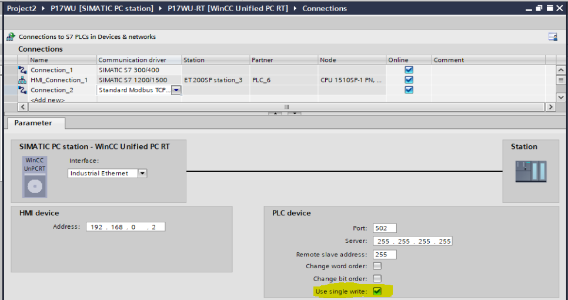Click the Server IP address field
Screen dimensions: 568x300
413,241
